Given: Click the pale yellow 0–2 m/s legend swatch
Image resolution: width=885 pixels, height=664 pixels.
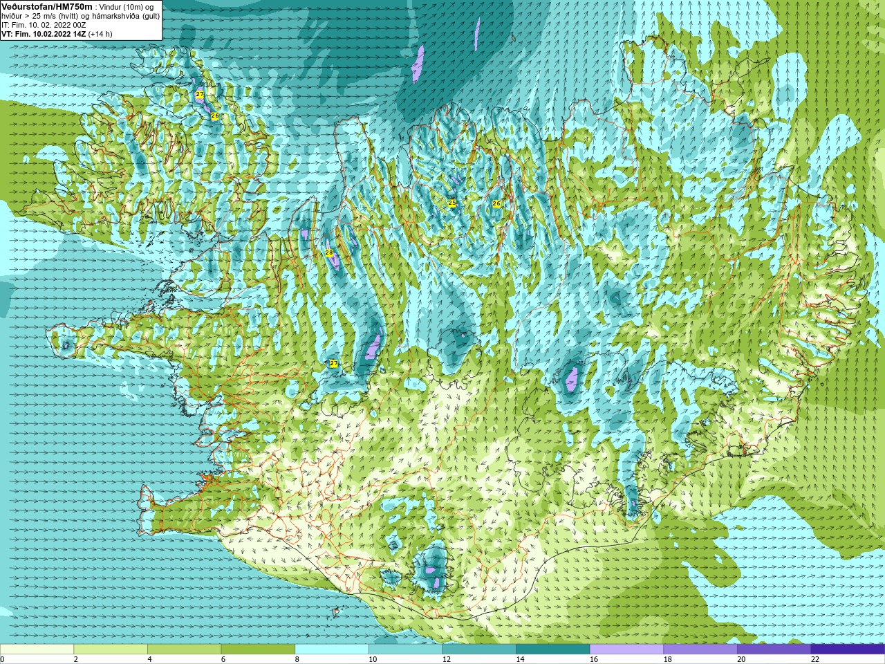Looking at the screenshot, I should (37, 649).
